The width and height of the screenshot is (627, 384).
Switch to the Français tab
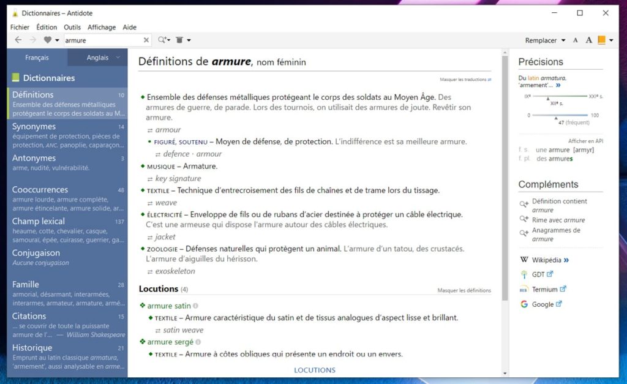(x=37, y=58)
